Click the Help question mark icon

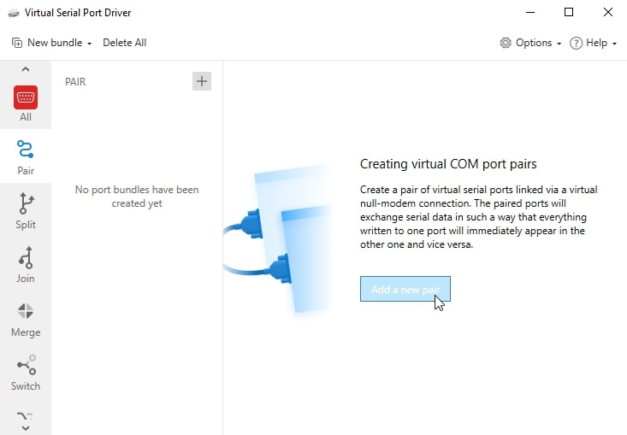pos(576,43)
